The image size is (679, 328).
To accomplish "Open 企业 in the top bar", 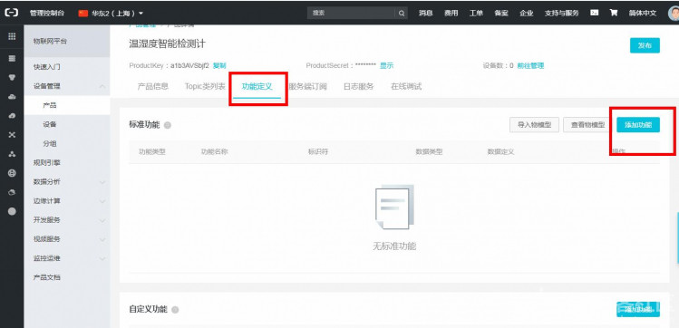I will tap(527, 14).
